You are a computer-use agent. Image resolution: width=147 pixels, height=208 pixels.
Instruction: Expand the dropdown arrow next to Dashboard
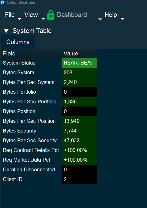[x=100, y=19]
